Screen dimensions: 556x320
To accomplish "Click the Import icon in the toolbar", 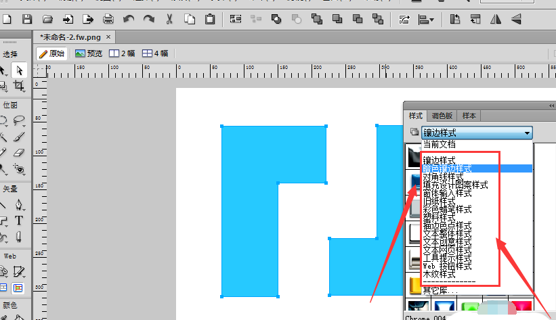I will 68,19.
